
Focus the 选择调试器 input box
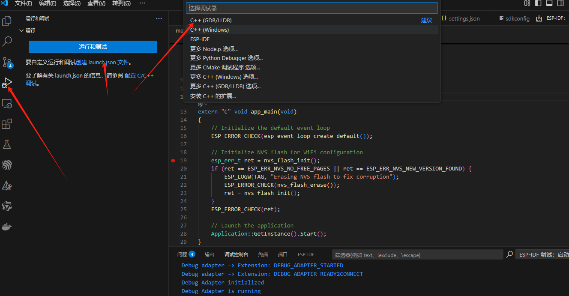[312, 8]
